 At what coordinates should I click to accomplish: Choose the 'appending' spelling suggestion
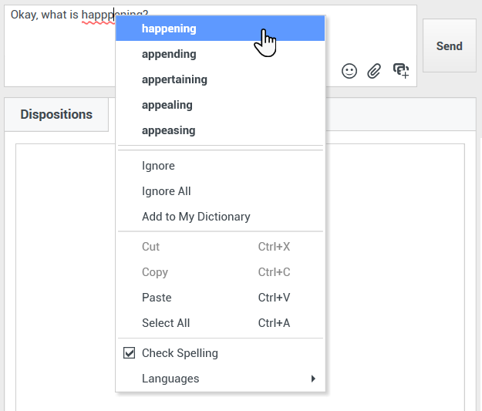pyautogui.click(x=169, y=54)
